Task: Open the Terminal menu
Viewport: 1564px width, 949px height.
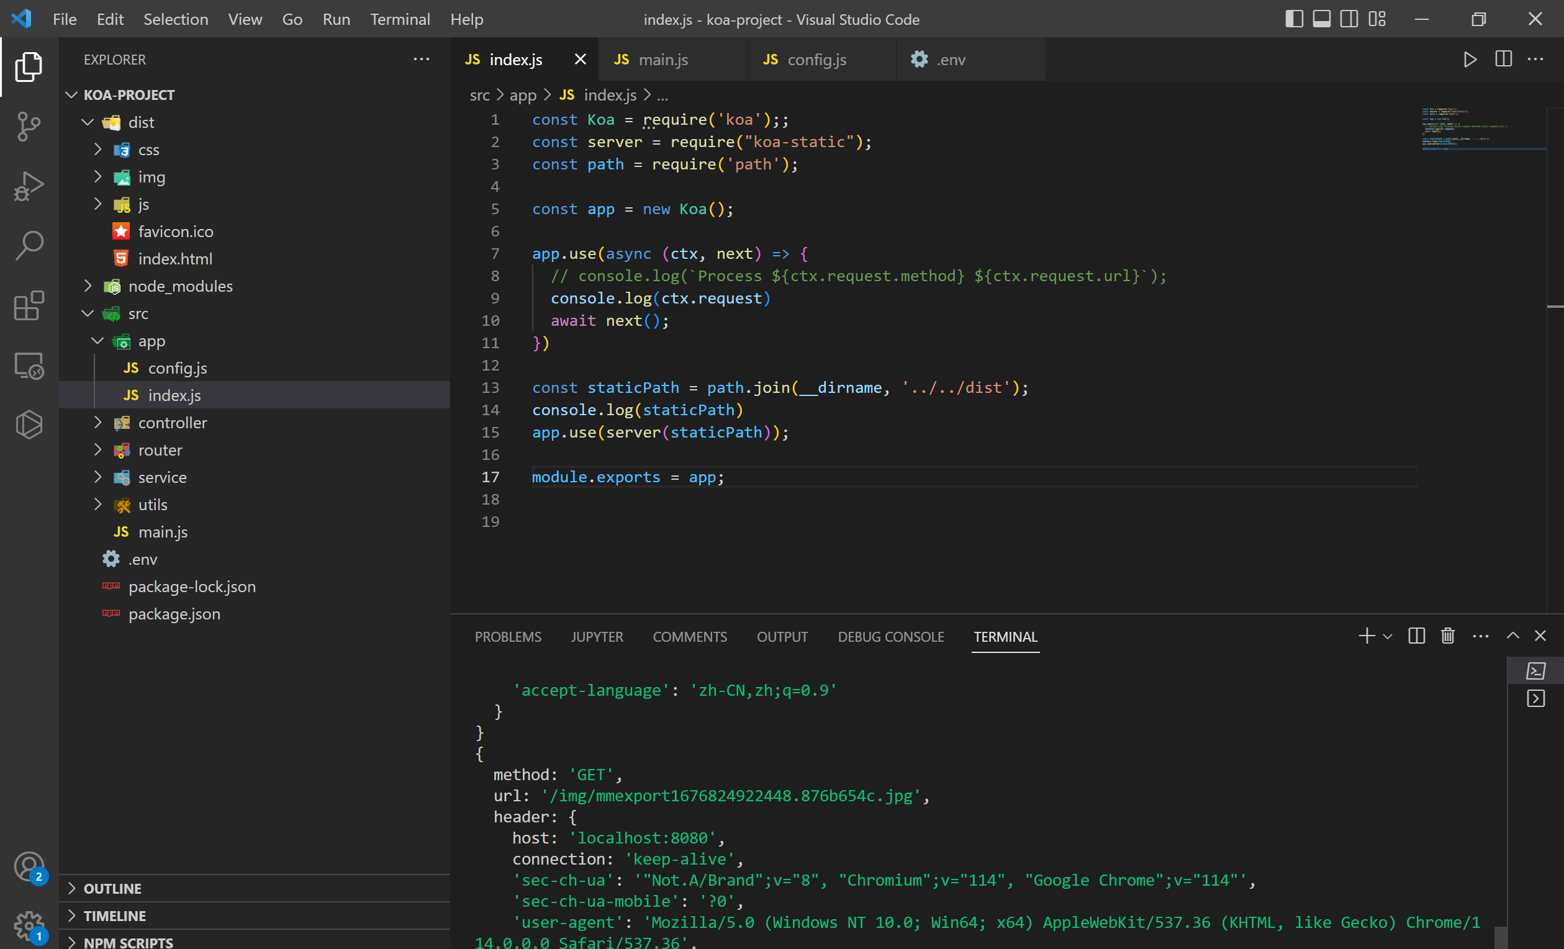Action: tap(400, 19)
